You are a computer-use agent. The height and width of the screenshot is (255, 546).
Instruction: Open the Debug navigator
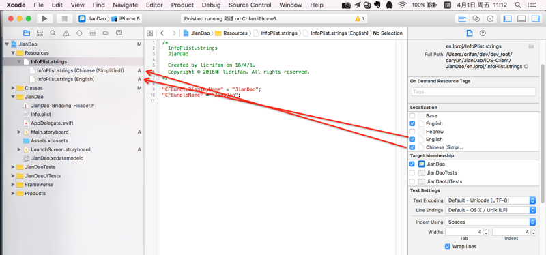coord(93,33)
